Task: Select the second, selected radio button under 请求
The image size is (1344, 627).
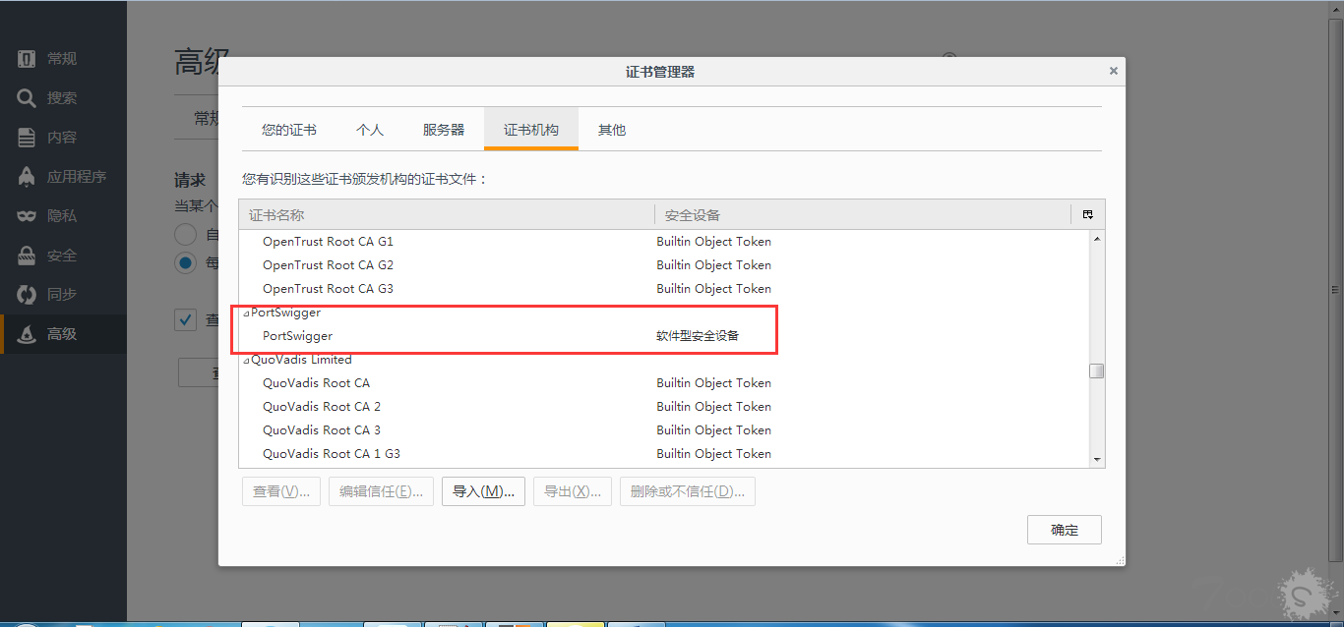Action: point(185,262)
